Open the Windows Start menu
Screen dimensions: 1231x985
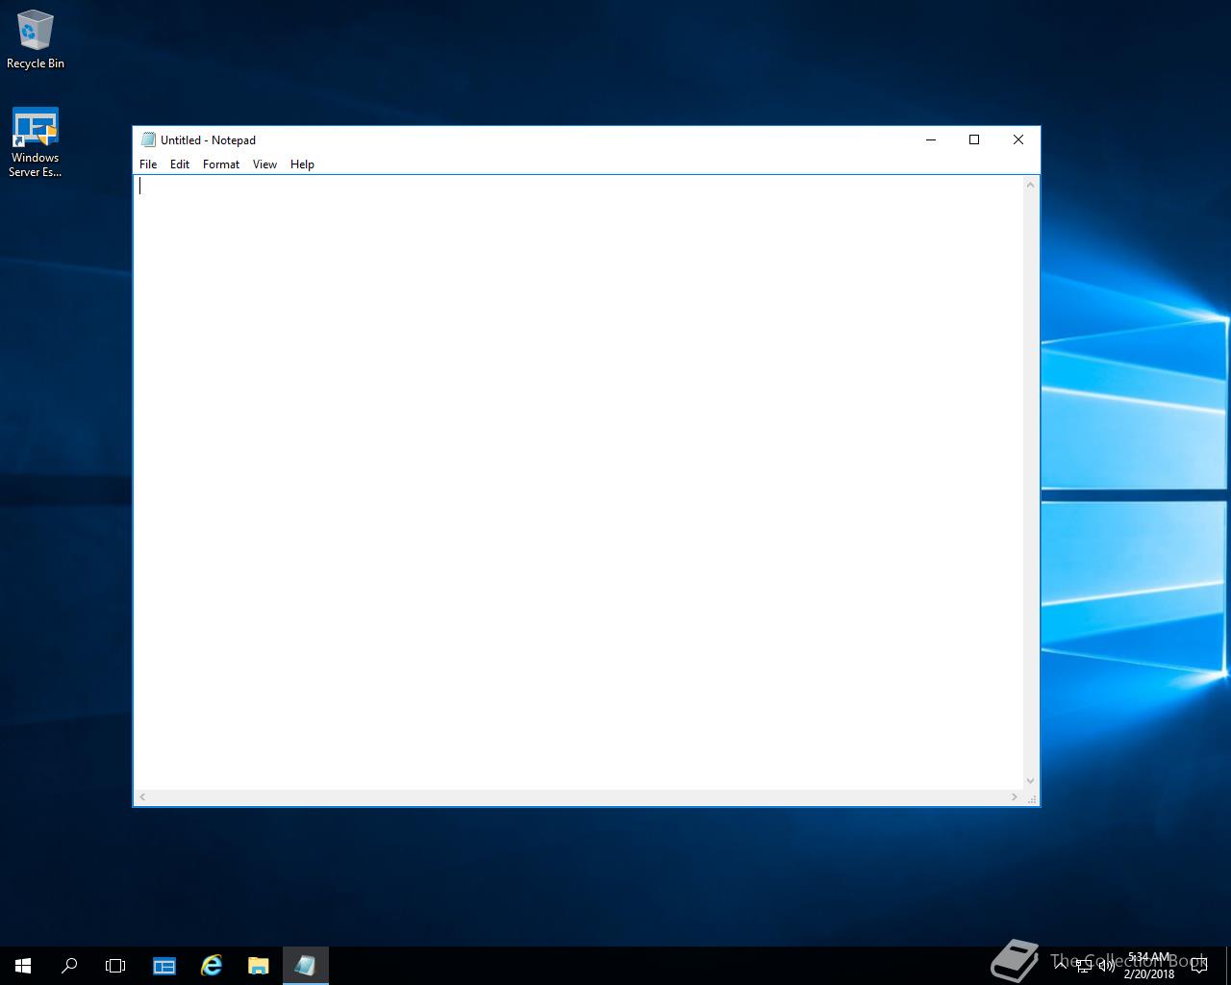23,966
